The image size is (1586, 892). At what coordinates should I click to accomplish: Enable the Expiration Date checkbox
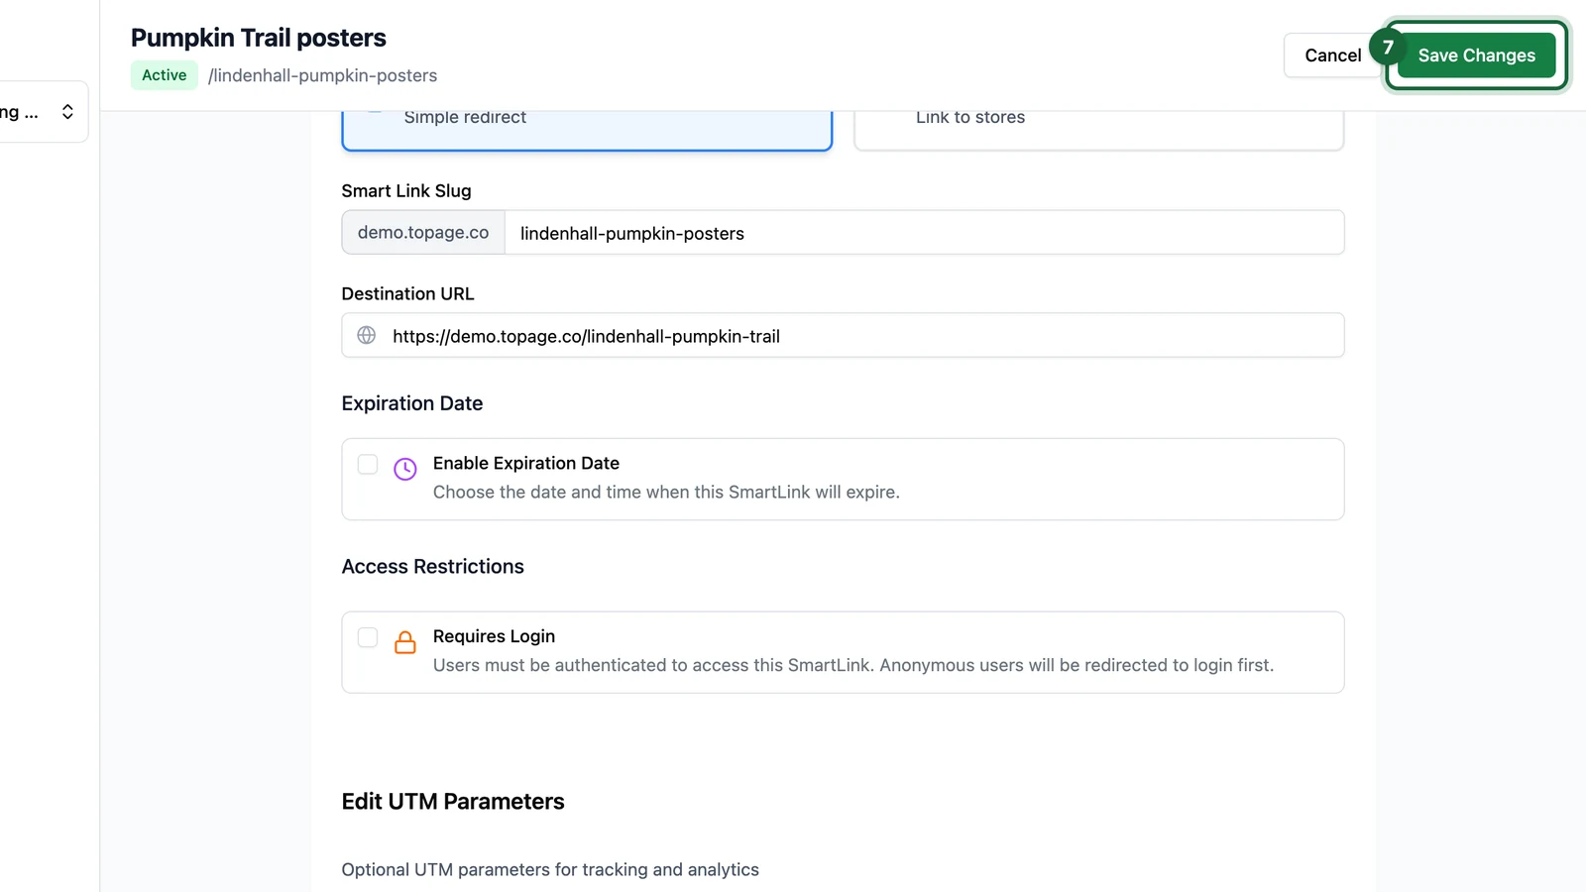[x=368, y=464]
